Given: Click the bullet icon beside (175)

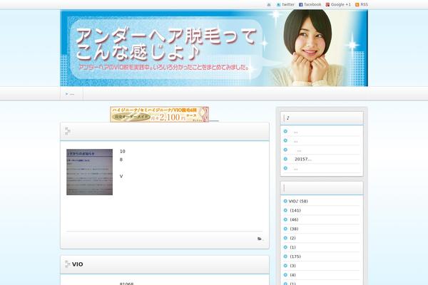Looking at the screenshot, I should click(285, 256).
